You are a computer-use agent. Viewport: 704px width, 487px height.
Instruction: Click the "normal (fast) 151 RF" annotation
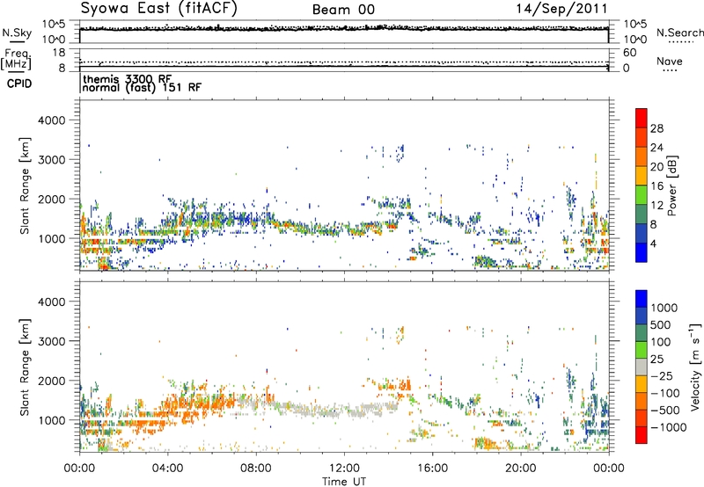pyautogui.click(x=142, y=87)
